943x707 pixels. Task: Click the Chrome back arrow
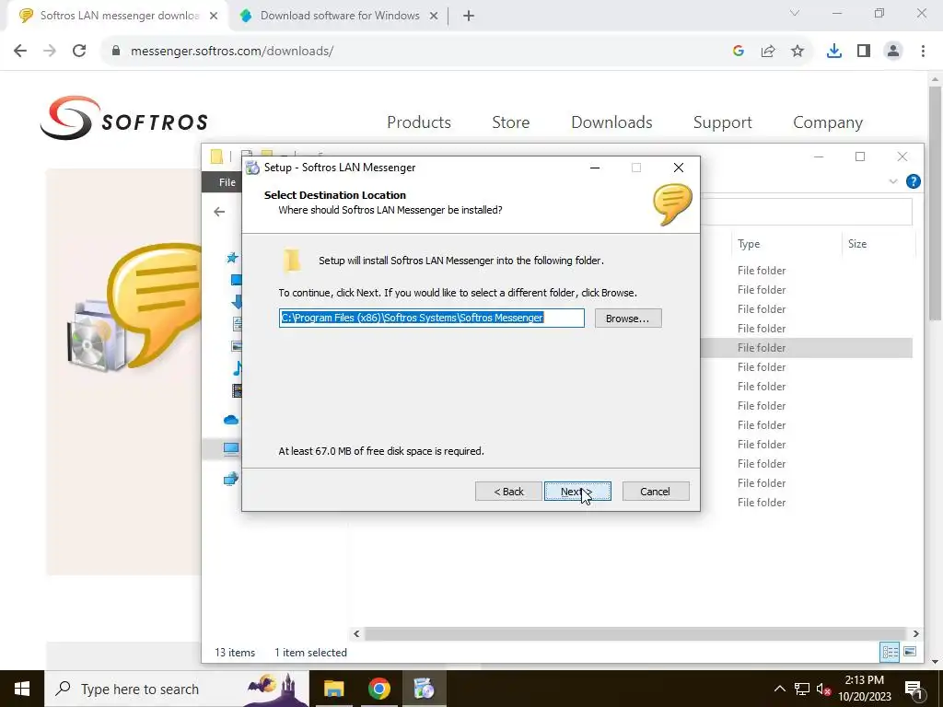[20, 51]
